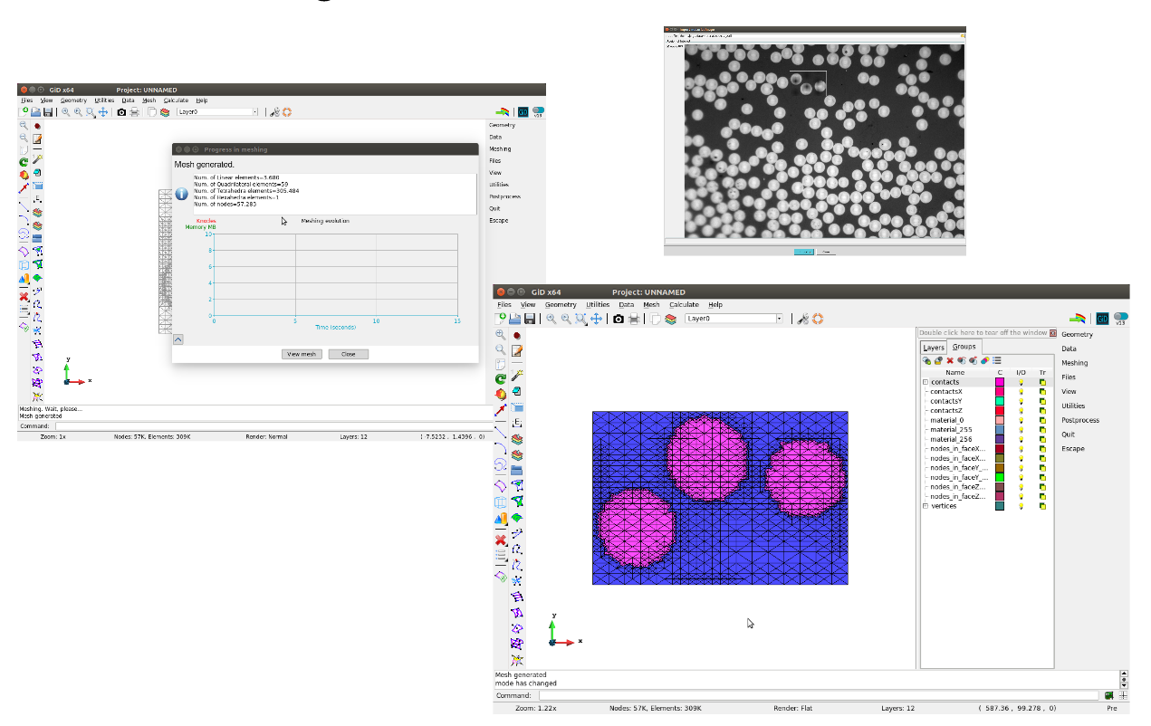Collapse the vertices group entry
This screenshot has height=726, width=1151.
point(926,506)
